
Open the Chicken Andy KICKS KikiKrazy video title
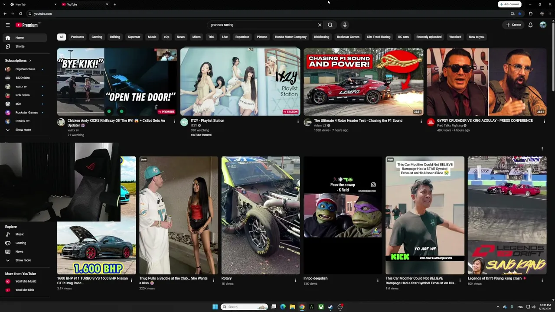tap(116, 123)
